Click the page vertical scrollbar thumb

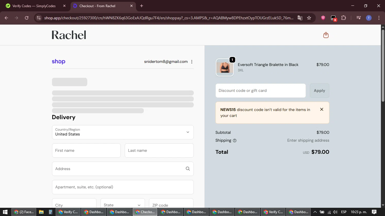(x=383, y=66)
